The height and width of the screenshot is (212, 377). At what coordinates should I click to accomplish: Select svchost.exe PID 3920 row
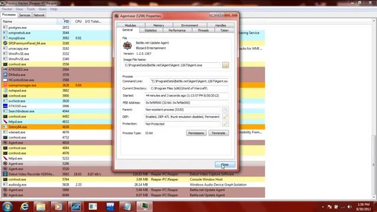[133, 101]
